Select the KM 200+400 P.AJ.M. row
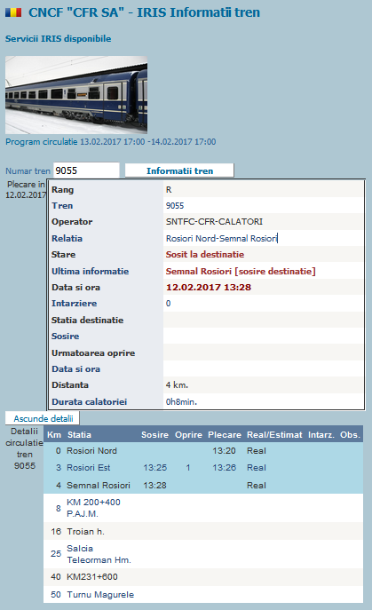The width and height of the screenshot is (372, 610). click(x=203, y=508)
